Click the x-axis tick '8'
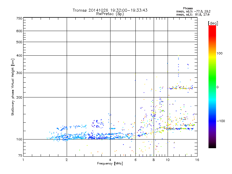The height and width of the screenshot is (174, 232). pyautogui.click(x=154, y=160)
